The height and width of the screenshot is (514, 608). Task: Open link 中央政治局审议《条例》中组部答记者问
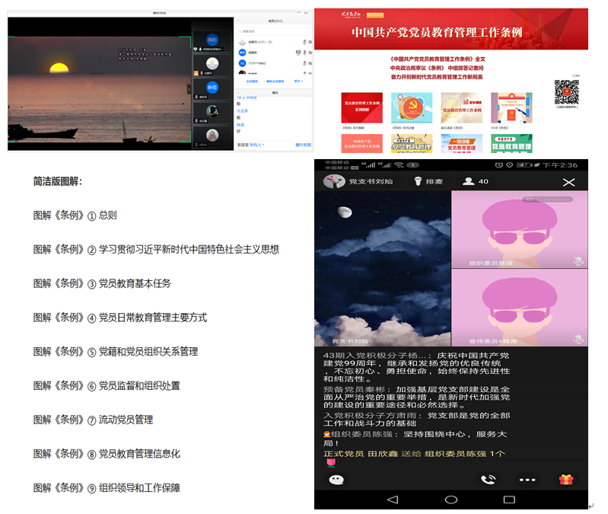point(437,68)
